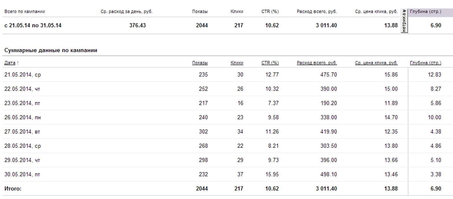Sort by Глубина (стр.) table header link

(x=426, y=63)
